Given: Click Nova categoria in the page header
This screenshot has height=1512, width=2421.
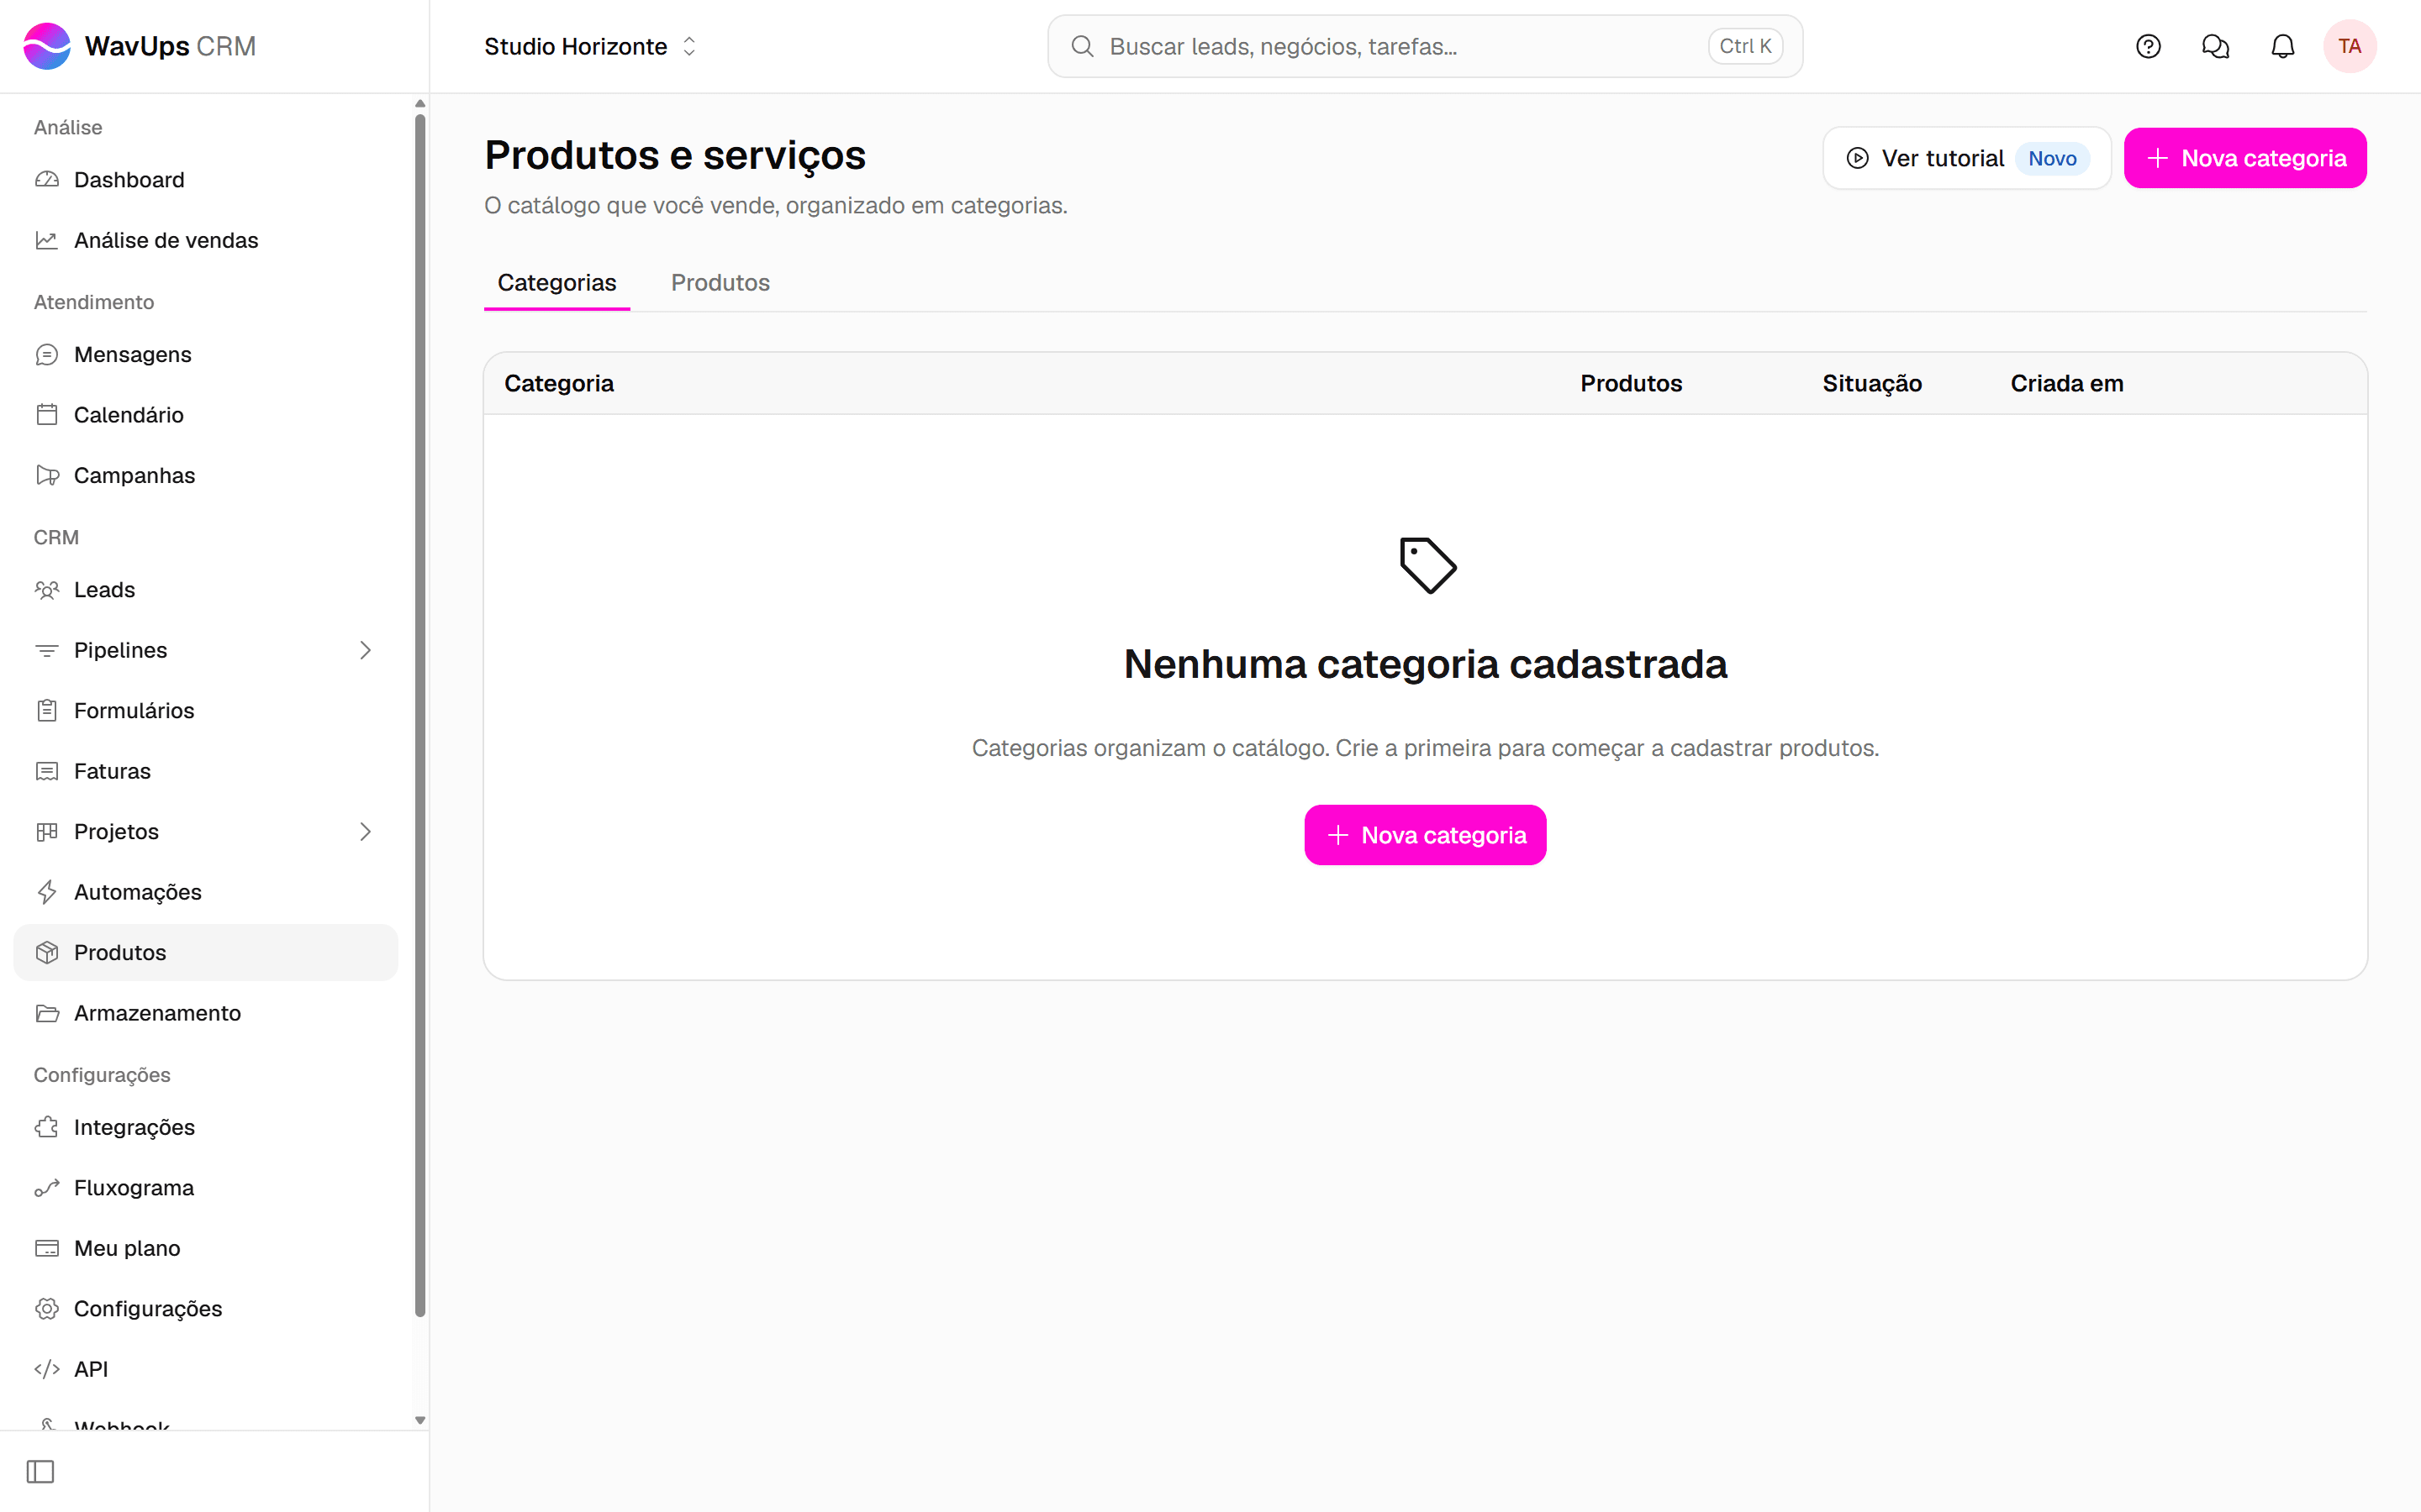Looking at the screenshot, I should pyautogui.click(x=2245, y=158).
